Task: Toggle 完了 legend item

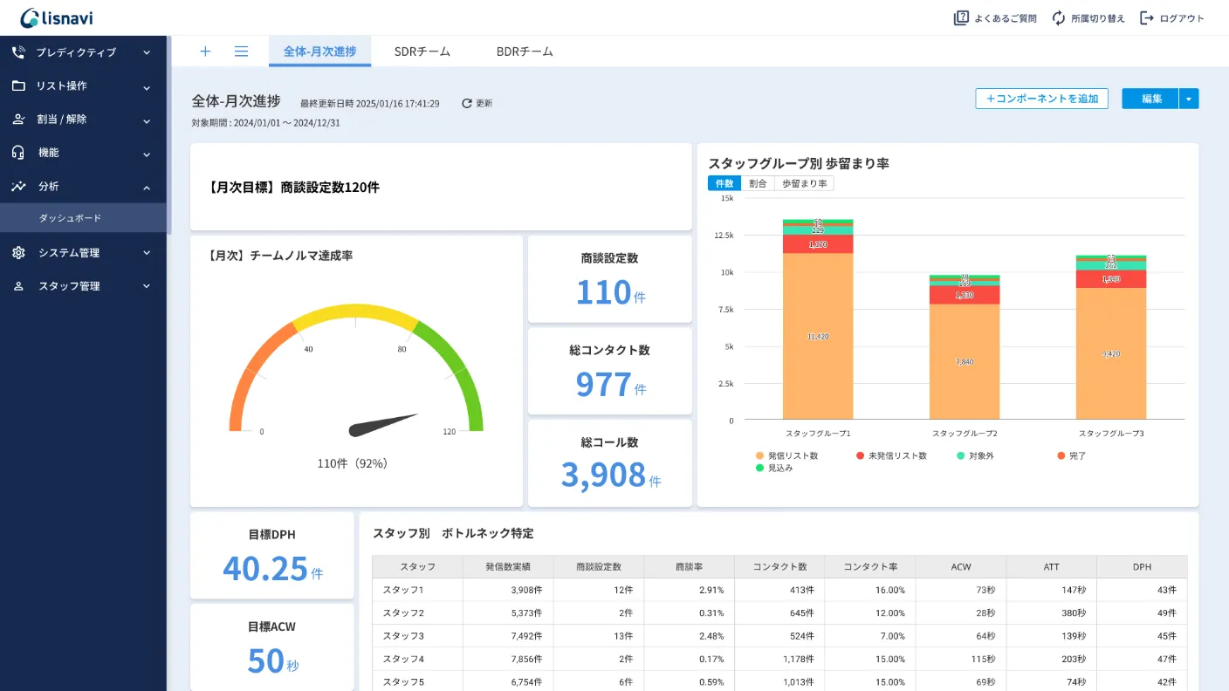Action: [x=1071, y=455]
